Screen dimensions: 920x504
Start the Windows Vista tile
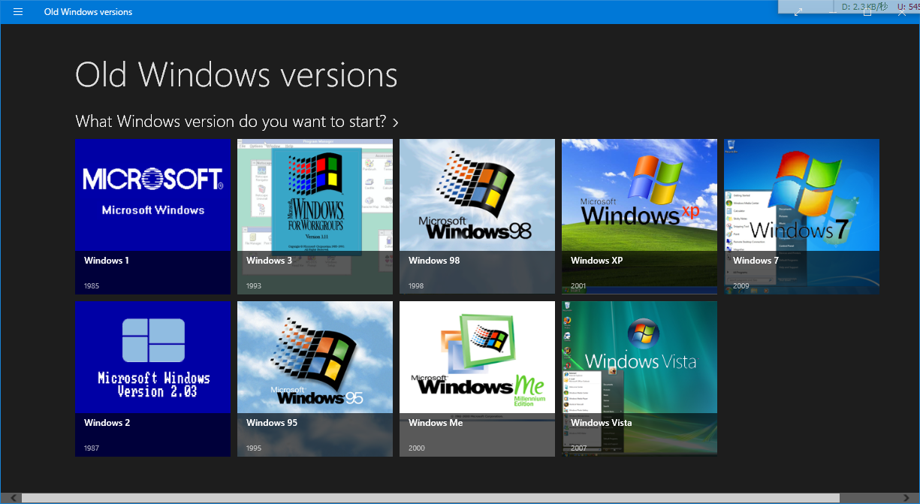click(x=640, y=379)
